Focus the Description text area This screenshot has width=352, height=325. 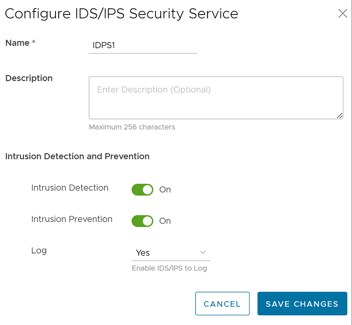pos(215,98)
